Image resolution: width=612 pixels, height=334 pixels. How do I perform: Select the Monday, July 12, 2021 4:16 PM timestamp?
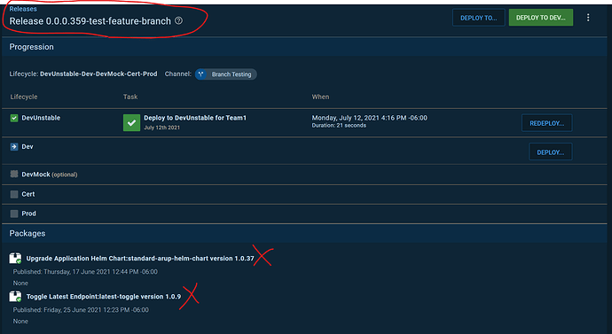coord(369,118)
